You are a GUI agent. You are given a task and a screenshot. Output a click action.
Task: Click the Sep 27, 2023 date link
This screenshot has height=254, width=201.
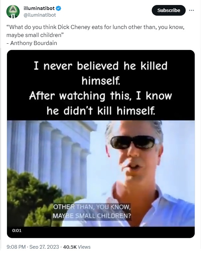[44, 247]
